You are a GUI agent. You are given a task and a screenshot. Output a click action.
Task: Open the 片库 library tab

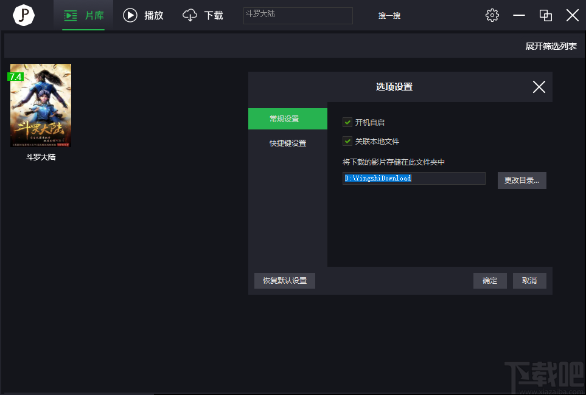click(x=83, y=15)
